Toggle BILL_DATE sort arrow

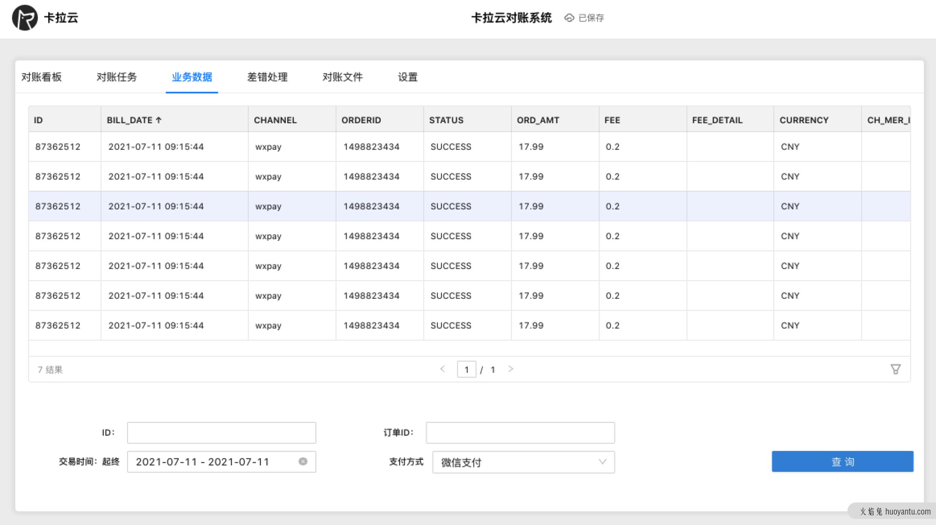click(159, 120)
